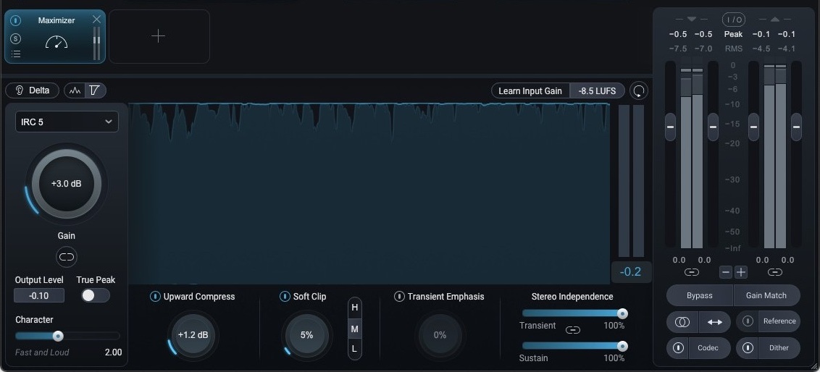Click the input meter left gain handle
820x372 pixels.
tap(671, 127)
